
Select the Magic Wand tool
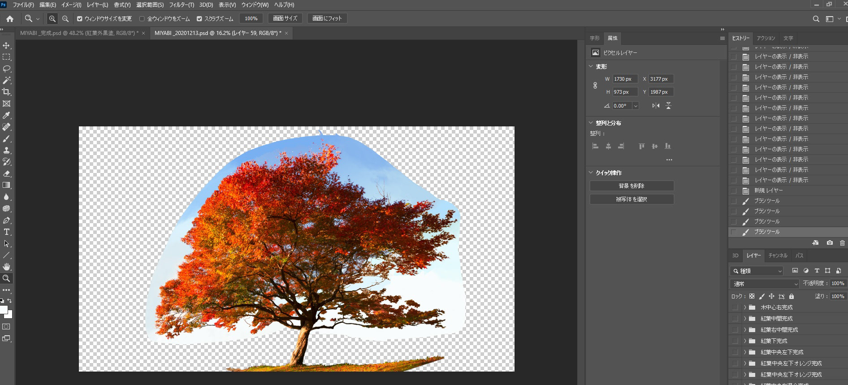click(x=6, y=80)
